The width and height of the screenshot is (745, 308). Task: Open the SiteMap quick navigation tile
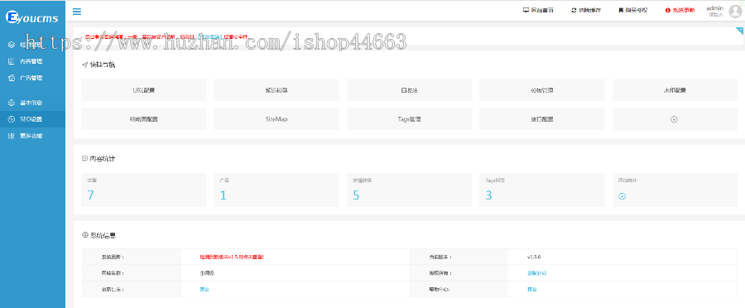(x=276, y=119)
